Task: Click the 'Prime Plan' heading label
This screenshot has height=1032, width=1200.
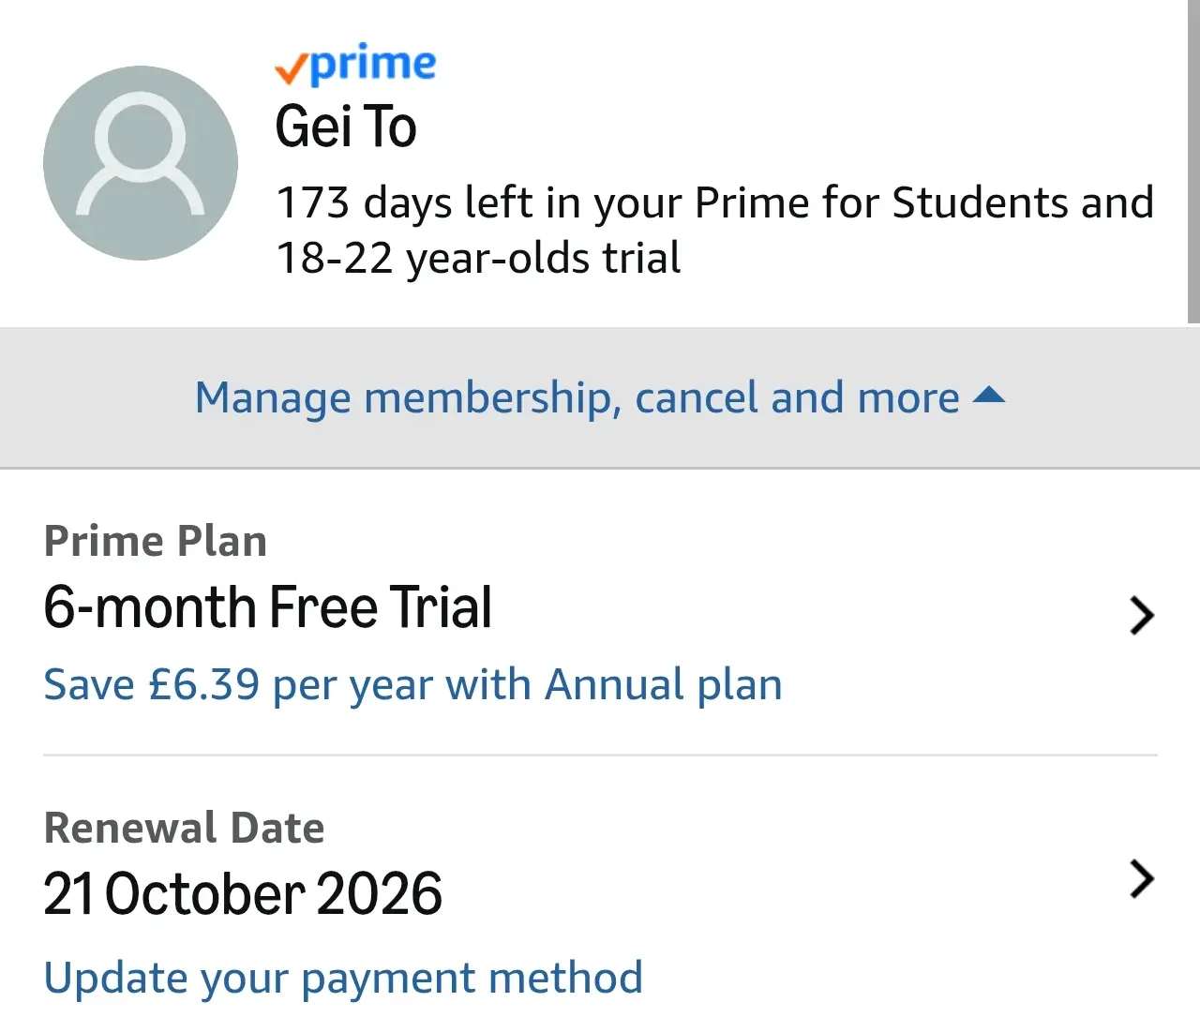Action: (156, 542)
